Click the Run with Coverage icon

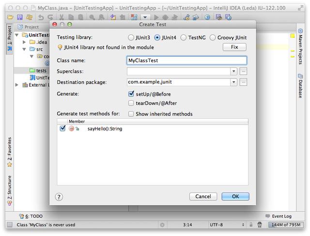click(x=175, y=17)
